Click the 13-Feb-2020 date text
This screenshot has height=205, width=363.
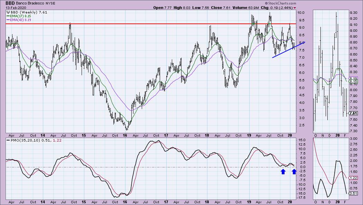[x=16, y=8]
